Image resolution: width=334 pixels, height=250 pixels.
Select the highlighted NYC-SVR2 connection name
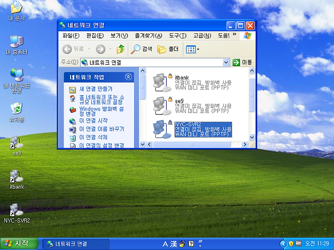tap(188, 124)
